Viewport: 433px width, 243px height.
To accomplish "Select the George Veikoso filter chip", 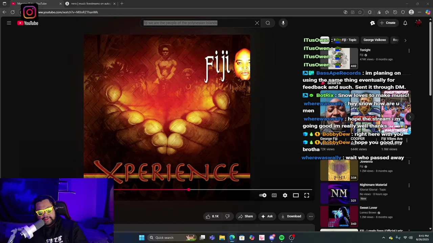I will pos(374,40).
